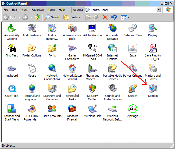Open Power Options icon
This screenshot has height=149, width=175.
coord(133,68)
